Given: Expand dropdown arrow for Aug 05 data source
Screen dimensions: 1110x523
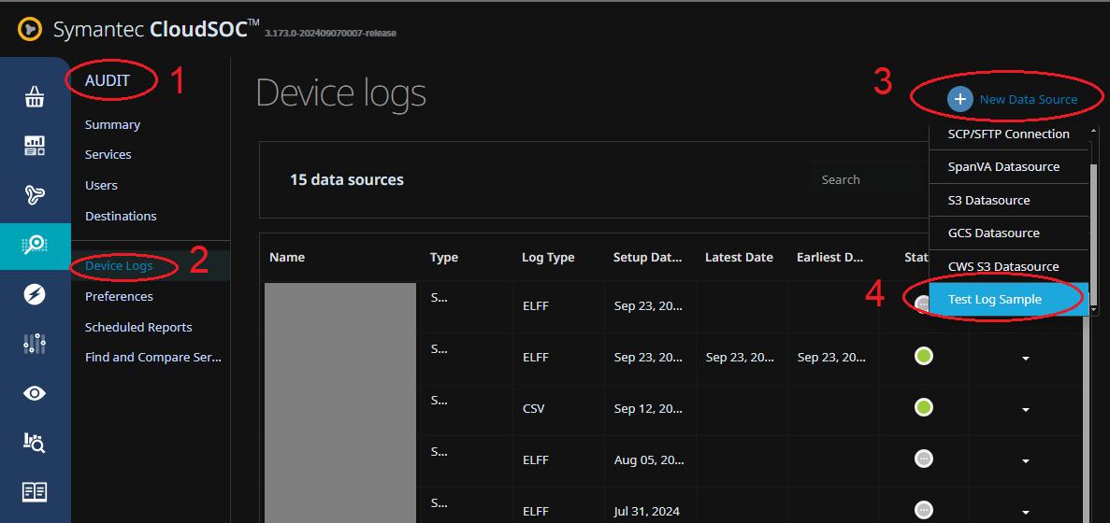Looking at the screenshot, I should click(1025, 460).
